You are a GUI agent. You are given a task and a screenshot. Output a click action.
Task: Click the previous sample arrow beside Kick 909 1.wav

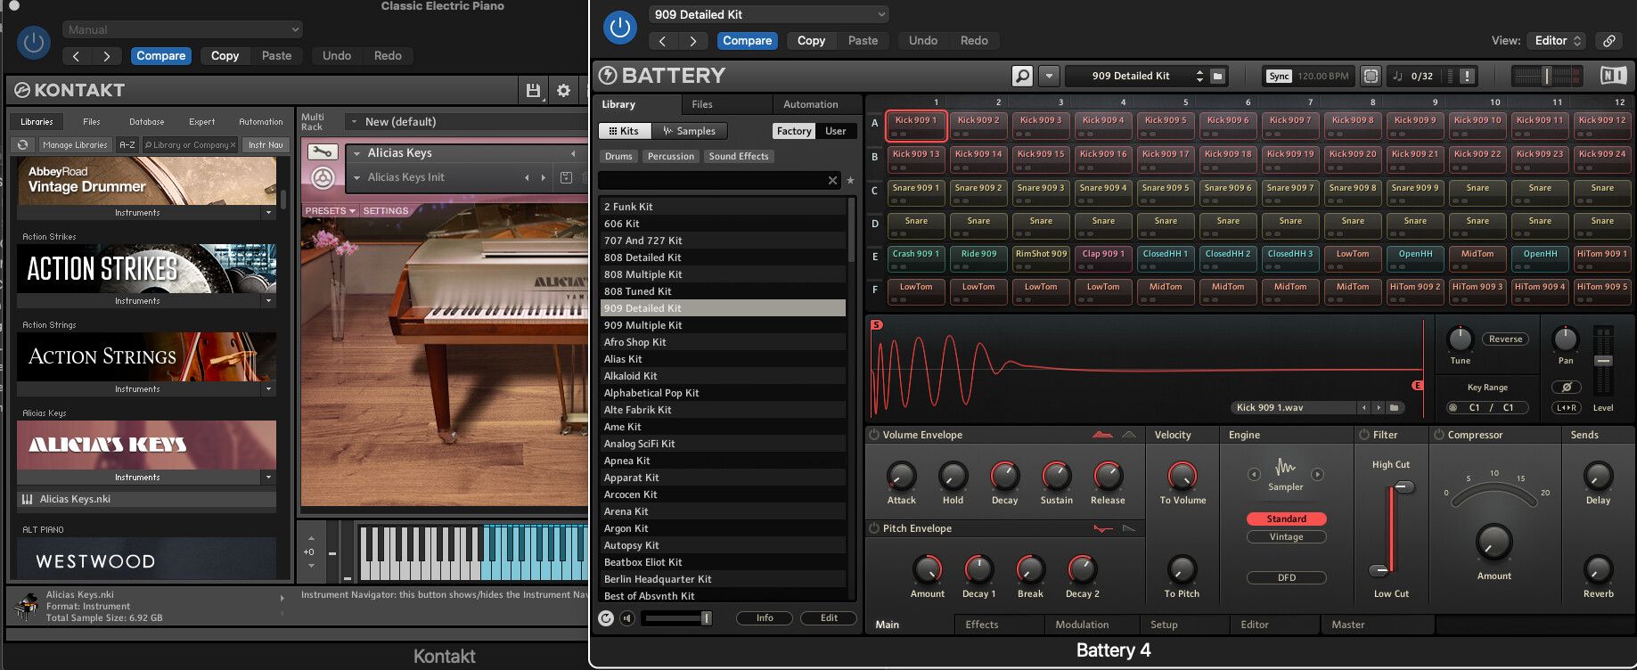point(1363,407)
